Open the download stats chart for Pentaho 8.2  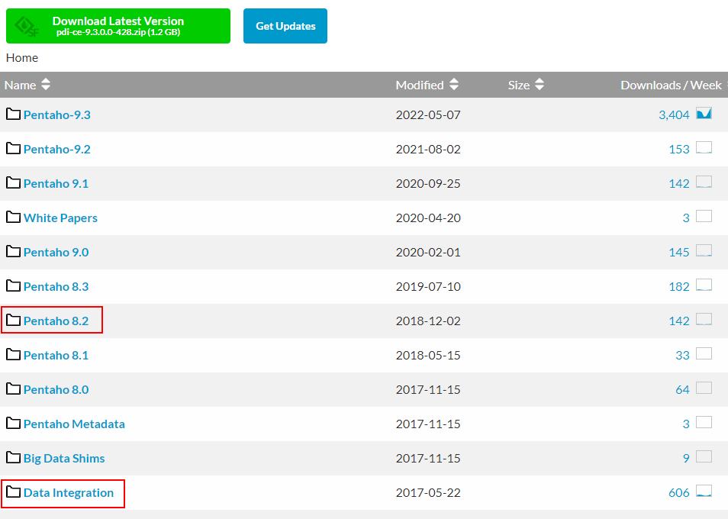tap(704, 319)
